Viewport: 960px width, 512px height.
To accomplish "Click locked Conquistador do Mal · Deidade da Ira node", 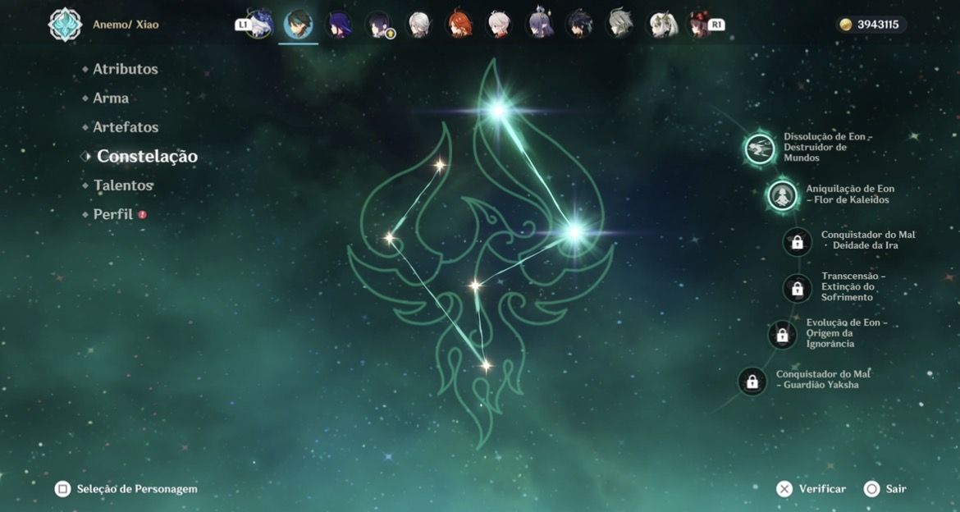I will coord(798,243).
